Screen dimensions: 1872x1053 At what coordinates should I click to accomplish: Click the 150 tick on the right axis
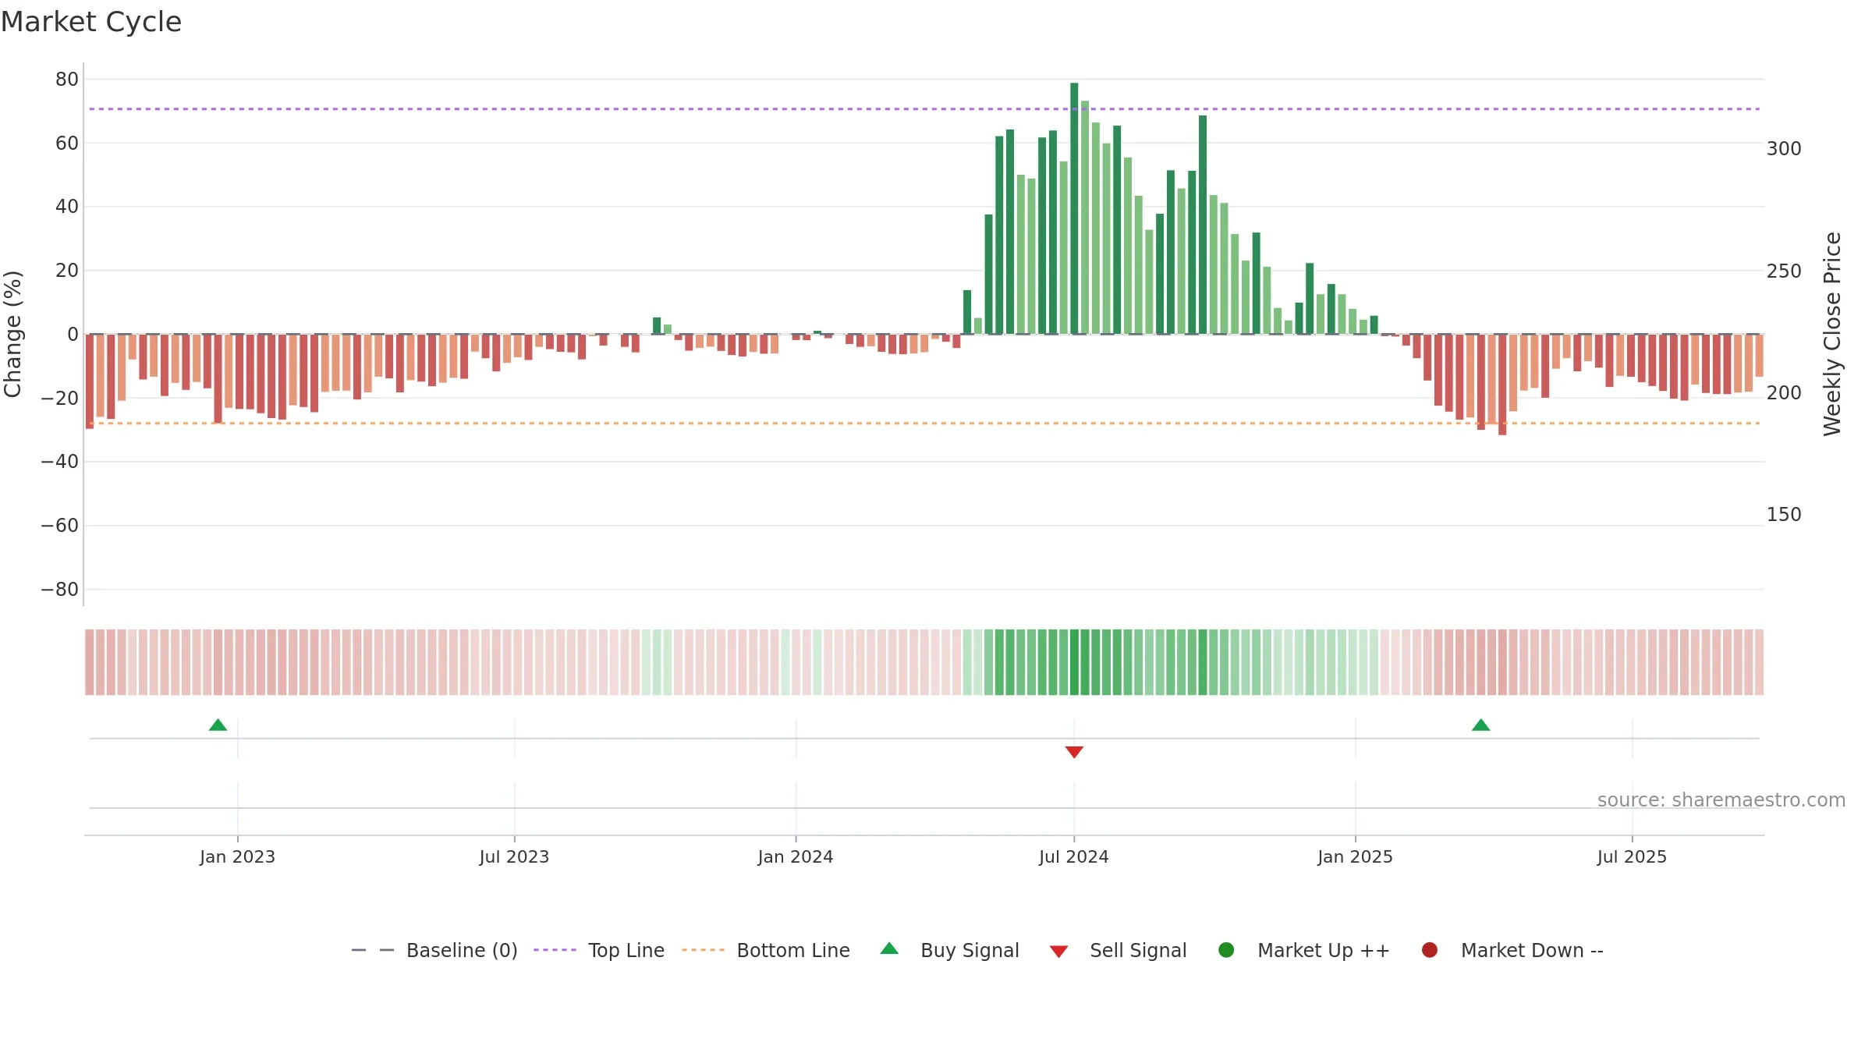[x=1784, y=515]
